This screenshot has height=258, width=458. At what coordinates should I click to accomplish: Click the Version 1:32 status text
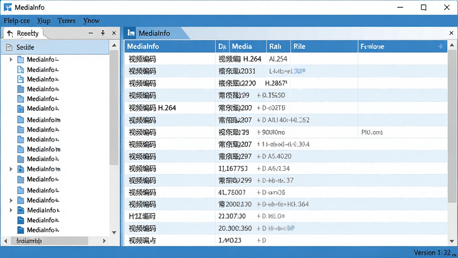coord(434,253)
